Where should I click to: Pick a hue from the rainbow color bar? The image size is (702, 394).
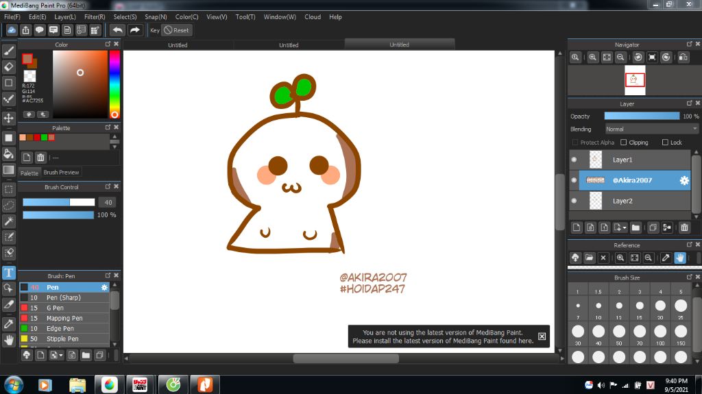point(114,84)
